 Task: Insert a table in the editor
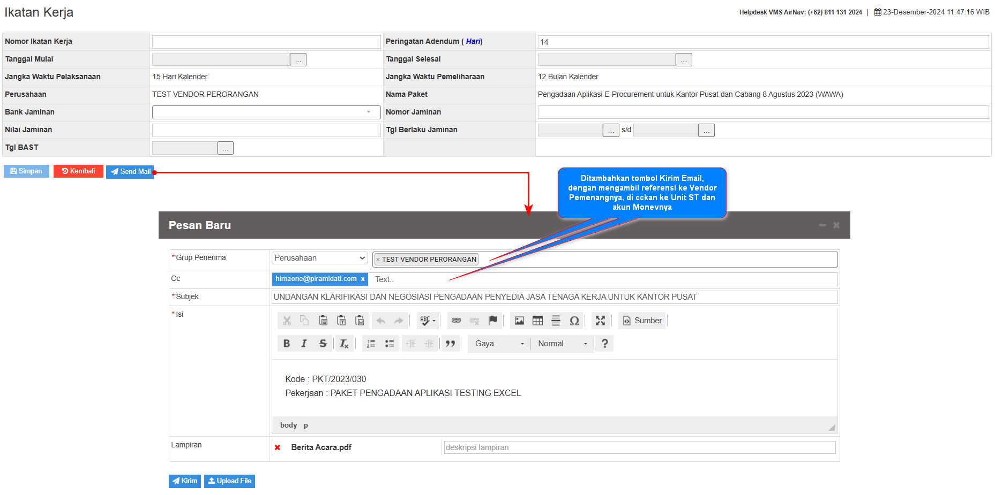click(x=537, y=321)
